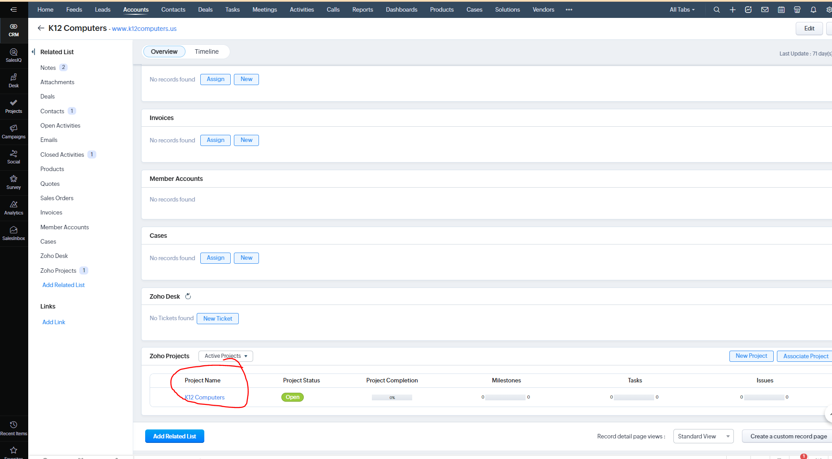
Task: Open the calendar icon in top bar
Action: [x=781, y=9]
